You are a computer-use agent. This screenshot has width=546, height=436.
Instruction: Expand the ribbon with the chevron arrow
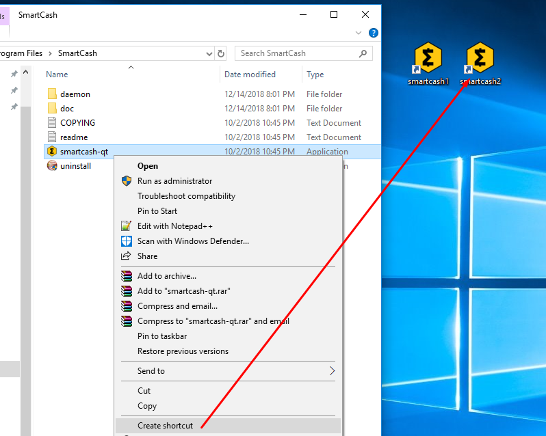click(359, 33)
